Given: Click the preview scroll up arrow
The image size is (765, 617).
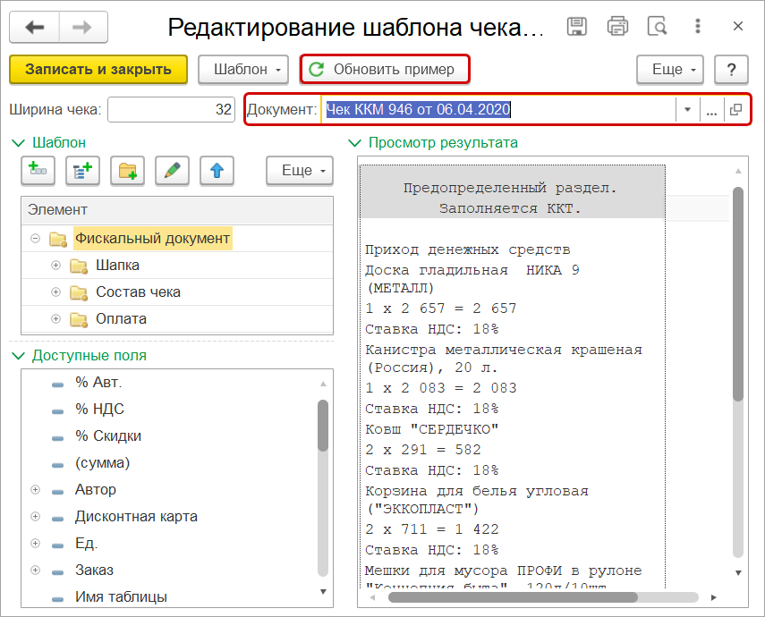Looking at the screenshot, I should [x=738, y=171].
